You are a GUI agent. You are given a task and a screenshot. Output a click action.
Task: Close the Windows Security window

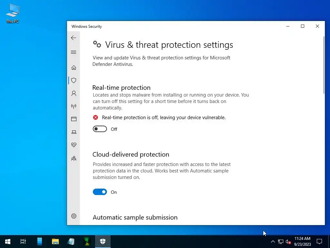pos(317,26)
